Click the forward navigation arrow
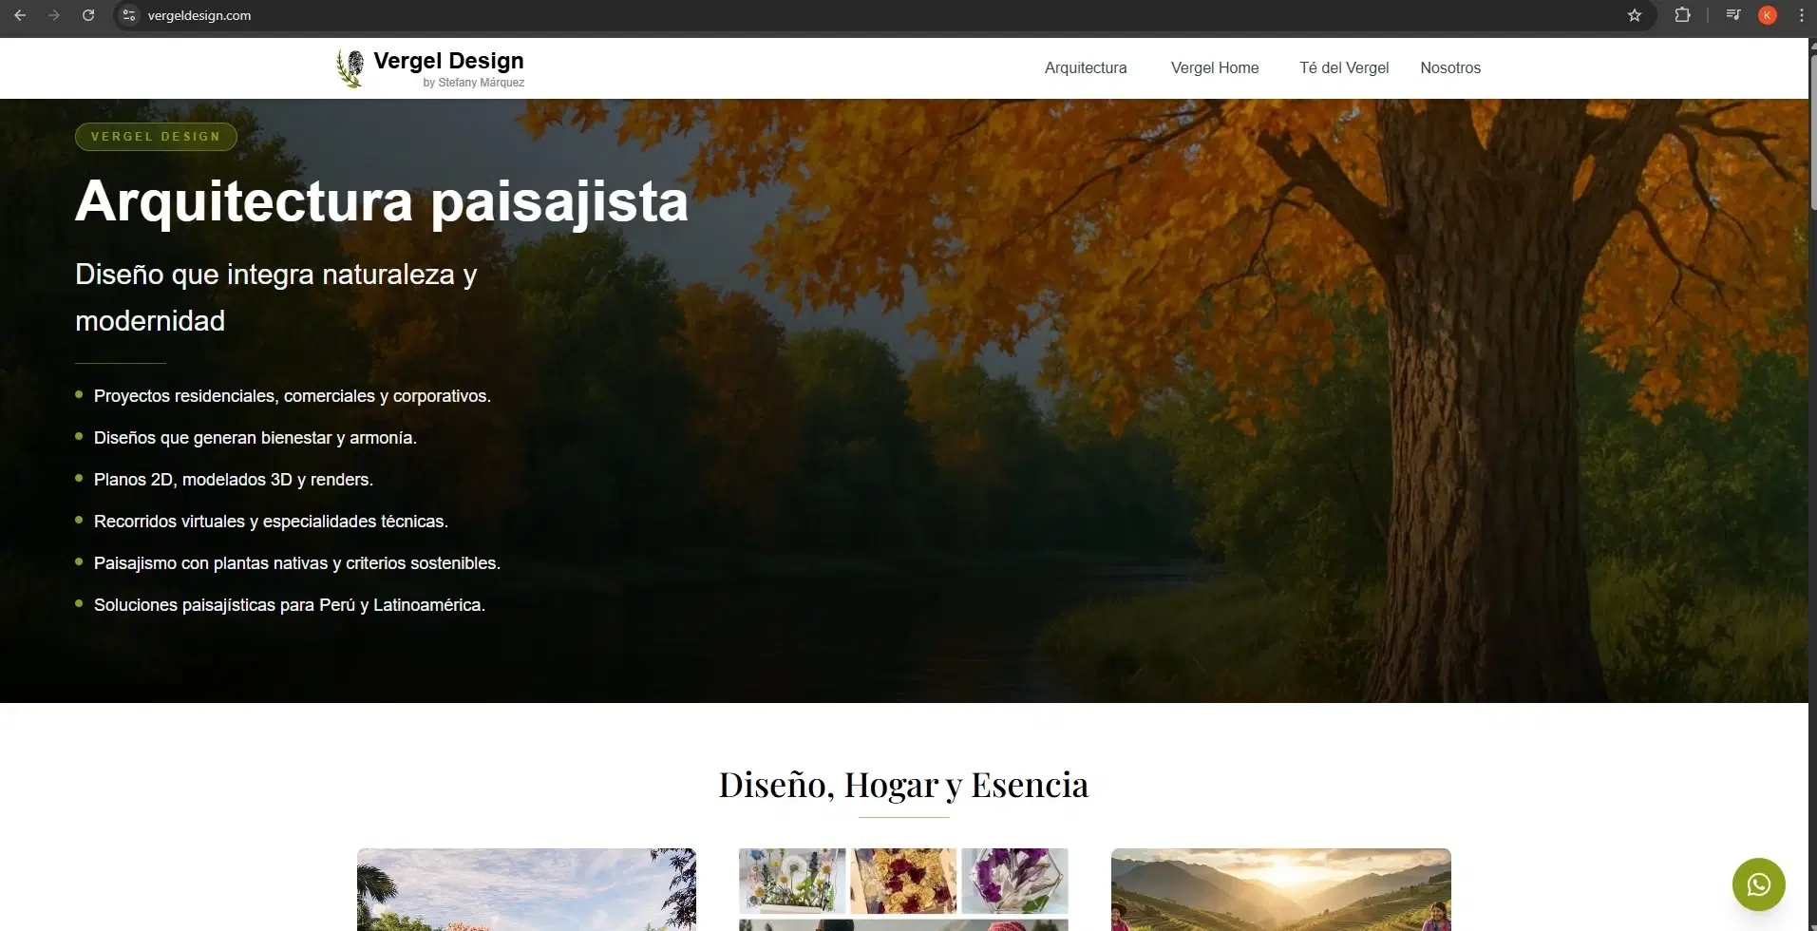Viewport: 1817px width, 931px height. pos(54,15)
